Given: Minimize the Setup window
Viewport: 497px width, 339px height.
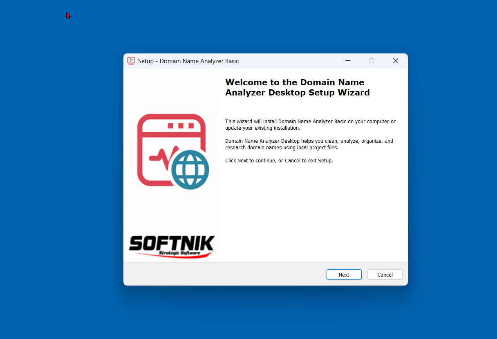Looking at the screenshot, I should (x=348, y=61).
